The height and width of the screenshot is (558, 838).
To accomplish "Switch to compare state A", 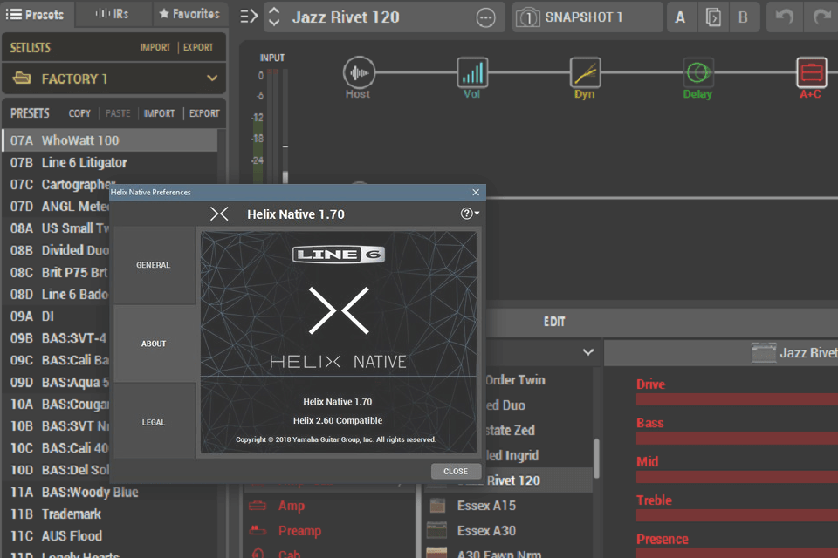I will tap(681, 17).
